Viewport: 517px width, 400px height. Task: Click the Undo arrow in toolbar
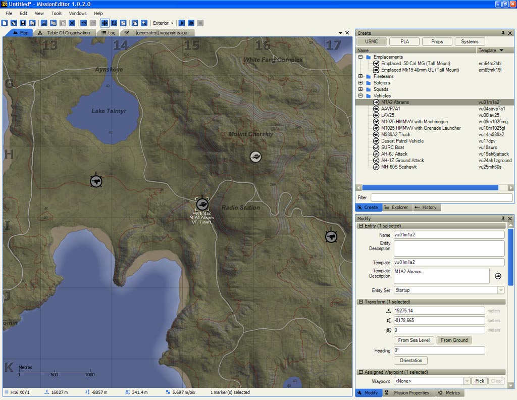click(x=84, y=23)
